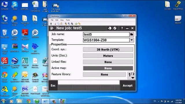Open the View menu in MyMobiler

coord(62,20)
